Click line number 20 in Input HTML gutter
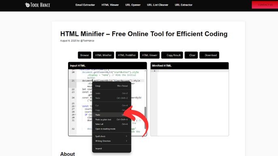The image size is (278, 156). coord(73,72)
